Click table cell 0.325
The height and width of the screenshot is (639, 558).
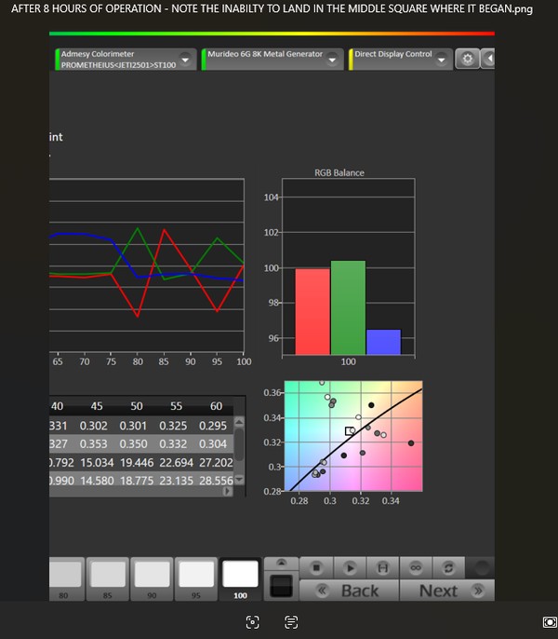173,426
